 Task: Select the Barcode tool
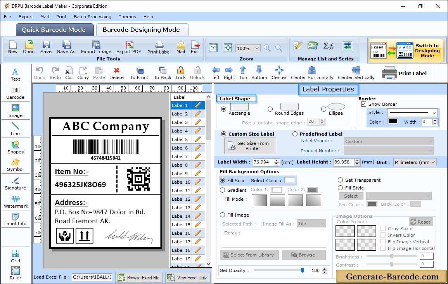pos(16,93)
